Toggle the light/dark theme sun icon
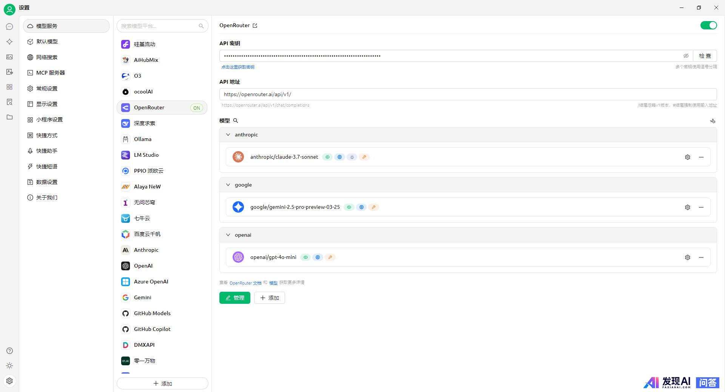The width and height of the screenshot is (725, 392). [9, 366]
